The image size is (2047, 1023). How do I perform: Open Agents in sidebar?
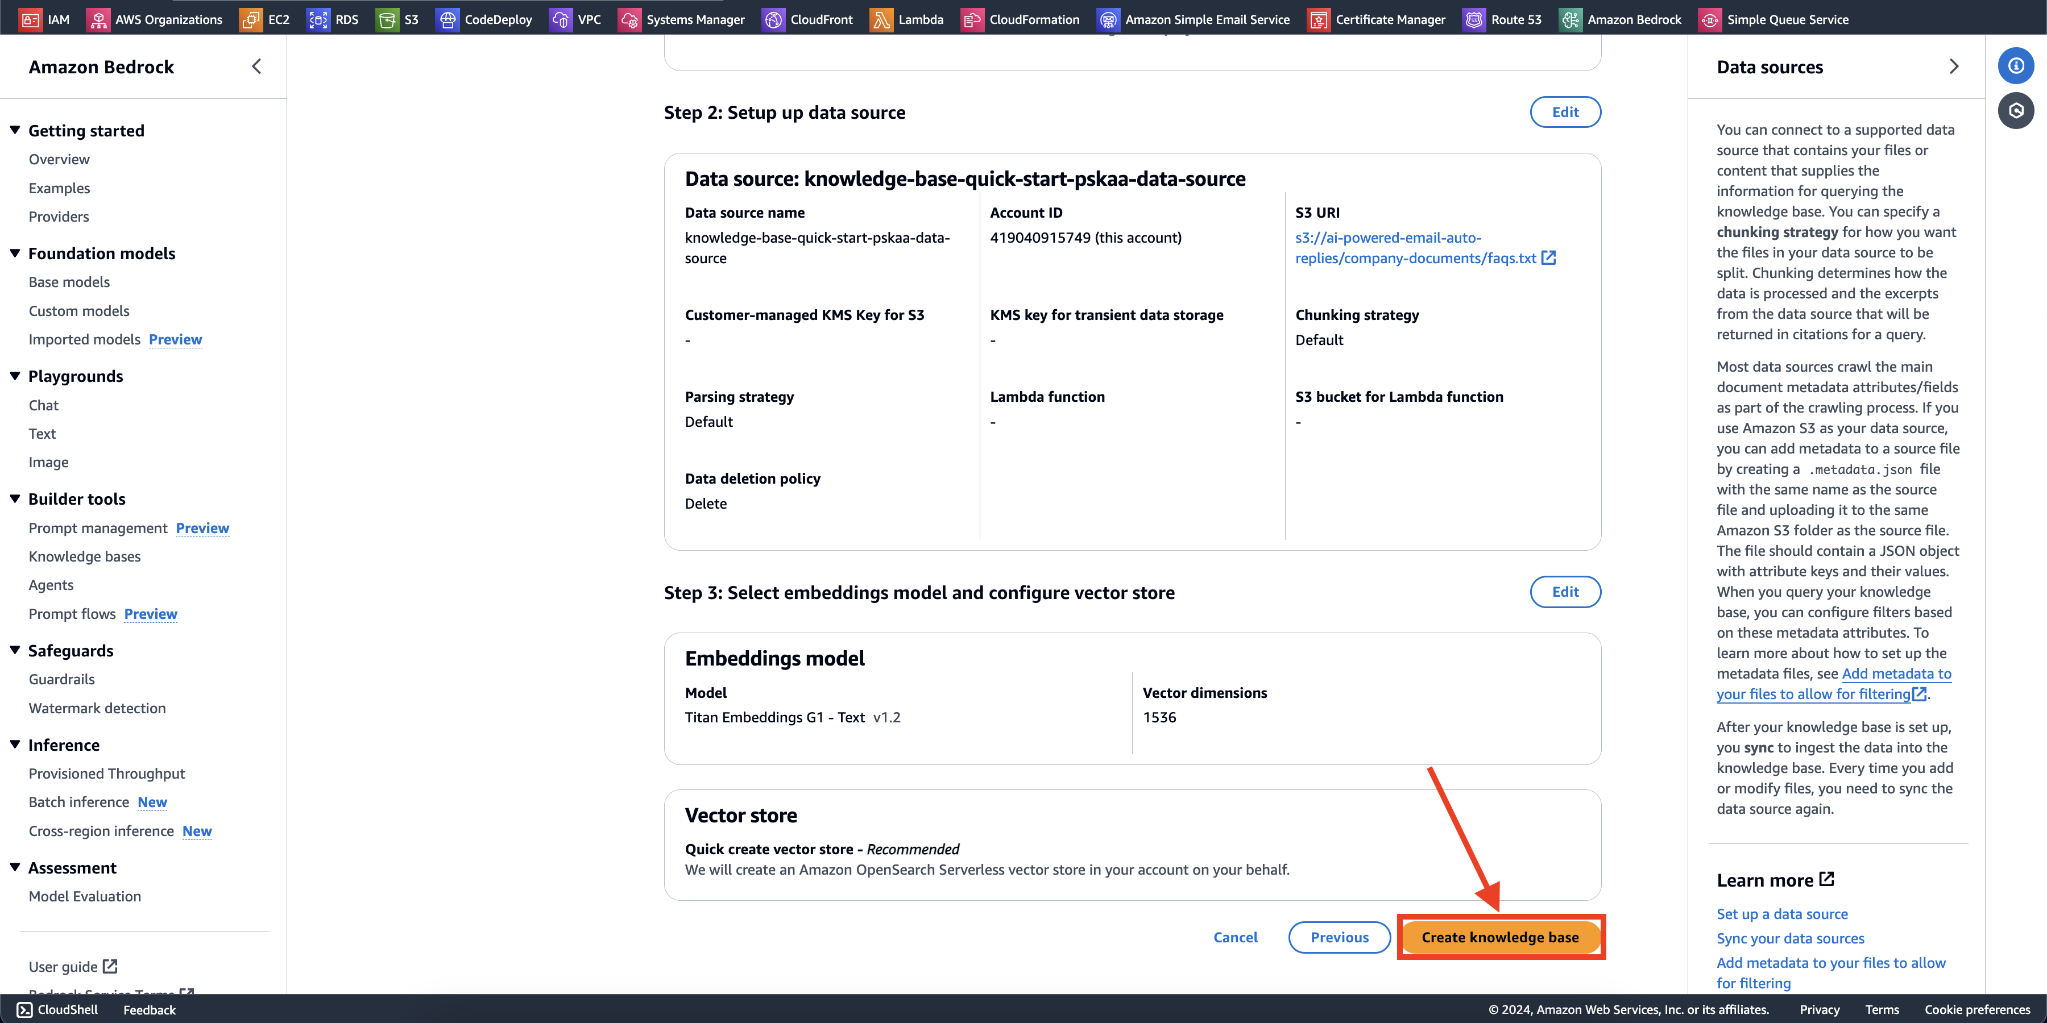51,585
